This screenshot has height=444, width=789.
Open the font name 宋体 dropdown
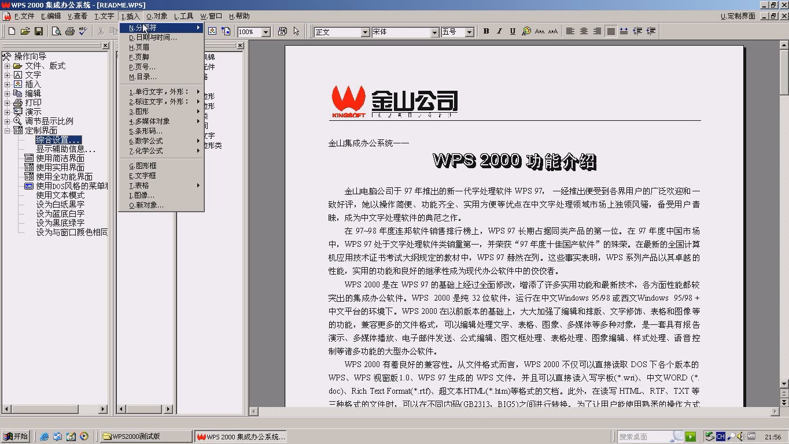pyautogui.click(x=435, y=32)
